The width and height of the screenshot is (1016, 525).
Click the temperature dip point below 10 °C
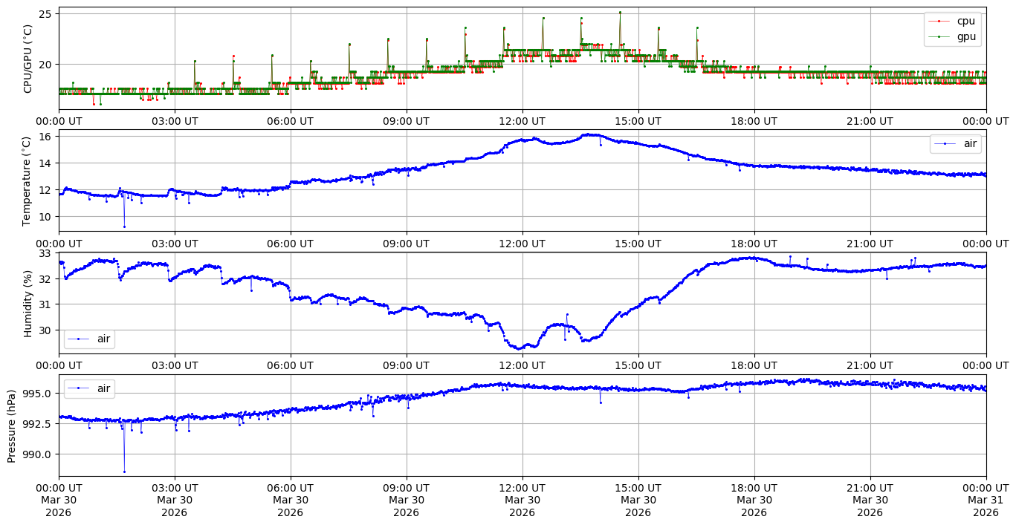(124, 226)
